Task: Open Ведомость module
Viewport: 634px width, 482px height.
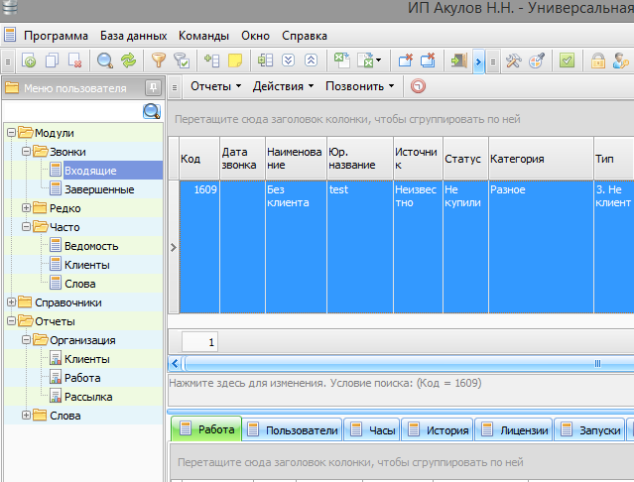Action: (91, 246)
